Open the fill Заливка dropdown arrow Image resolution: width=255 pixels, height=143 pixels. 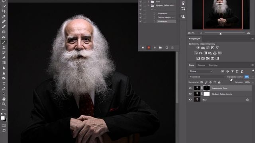[253, 82]
